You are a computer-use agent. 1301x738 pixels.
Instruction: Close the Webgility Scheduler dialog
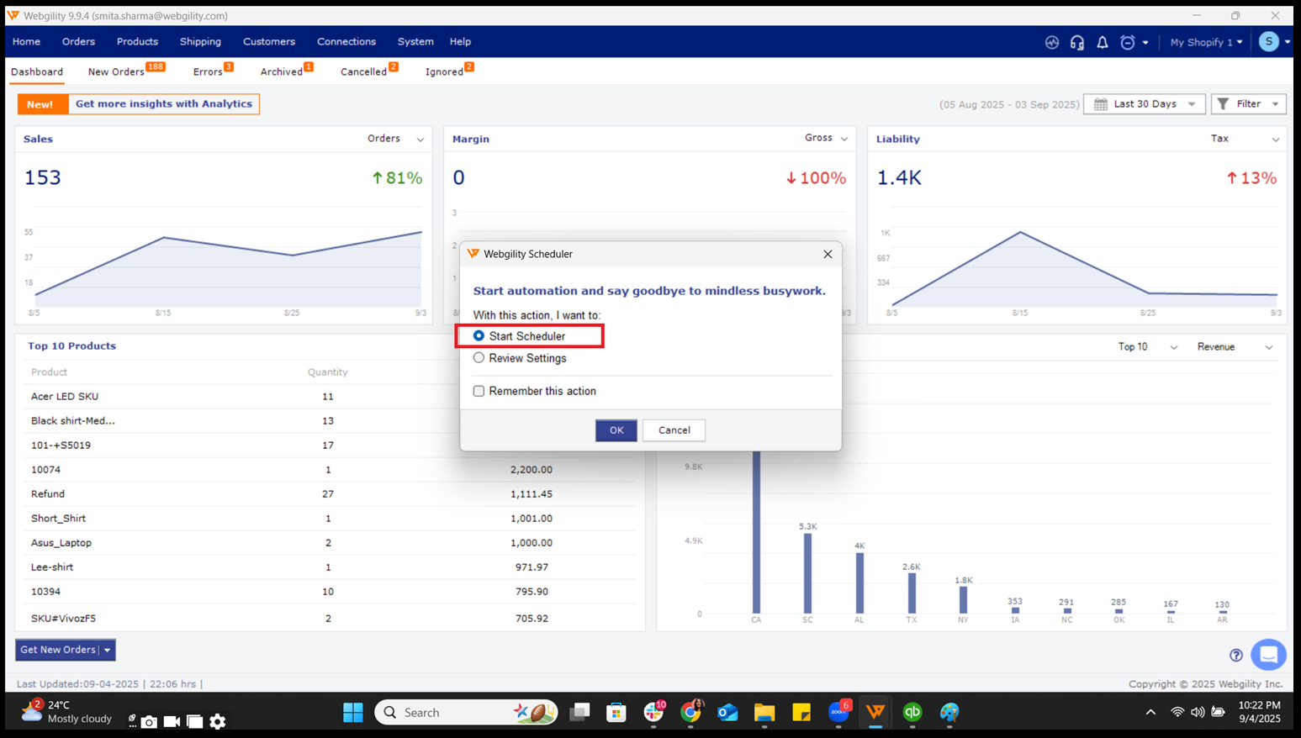point(828,254)
